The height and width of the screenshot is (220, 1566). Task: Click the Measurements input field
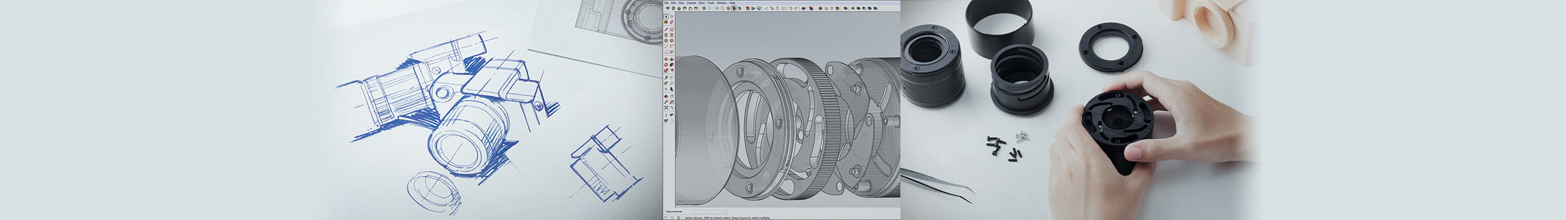709,211
